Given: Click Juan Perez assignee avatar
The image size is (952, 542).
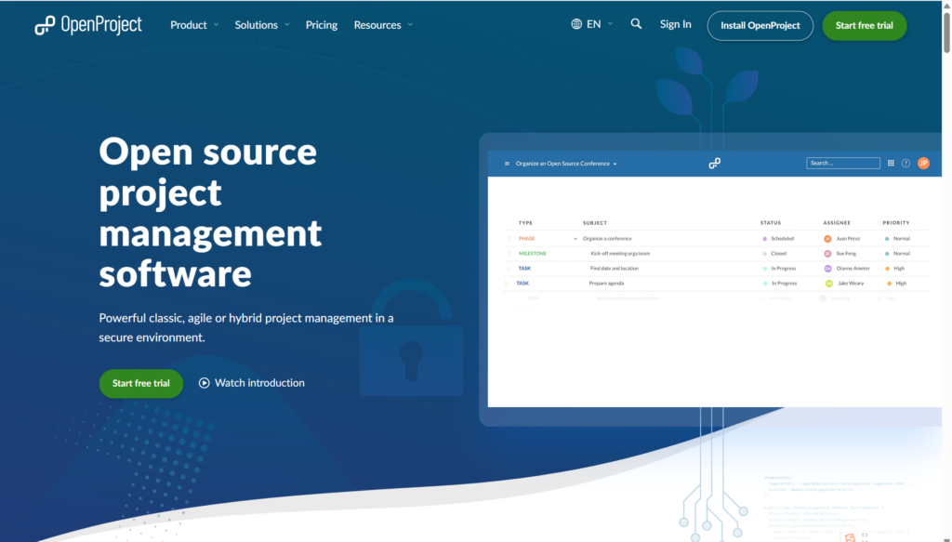Looking at the screenshot, I should coord(827,239).
